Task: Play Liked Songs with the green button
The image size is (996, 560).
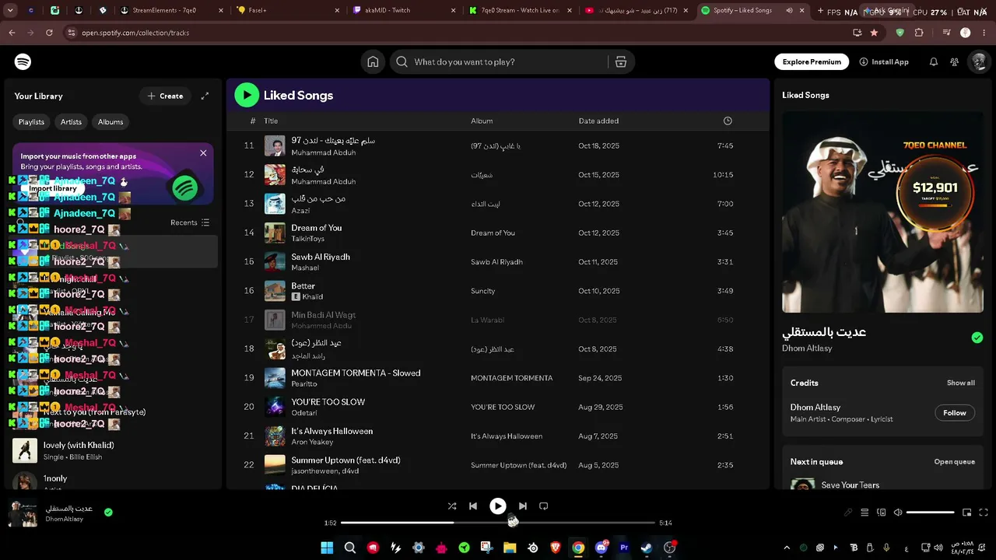Action: tap(247, 95)
